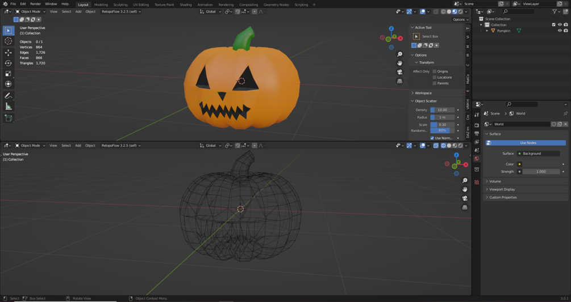
Task: Open the Texture properties checker icon
Action: click(x=477, y=182)
